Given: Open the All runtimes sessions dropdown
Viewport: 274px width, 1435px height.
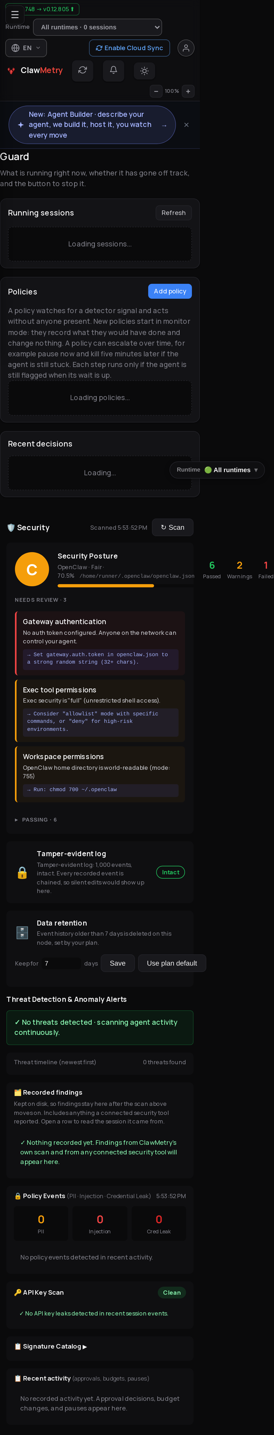Looking at the screenshot, I should click(x=98, y=27).
